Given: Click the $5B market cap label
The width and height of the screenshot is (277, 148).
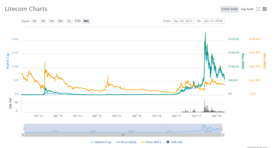Looking at the screenshot, I should pyautogui.click(x=16, y=80).
